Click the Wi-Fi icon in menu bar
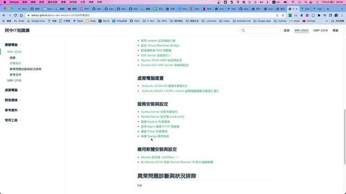The image size is (346, 194). click(x=293, y=2)
